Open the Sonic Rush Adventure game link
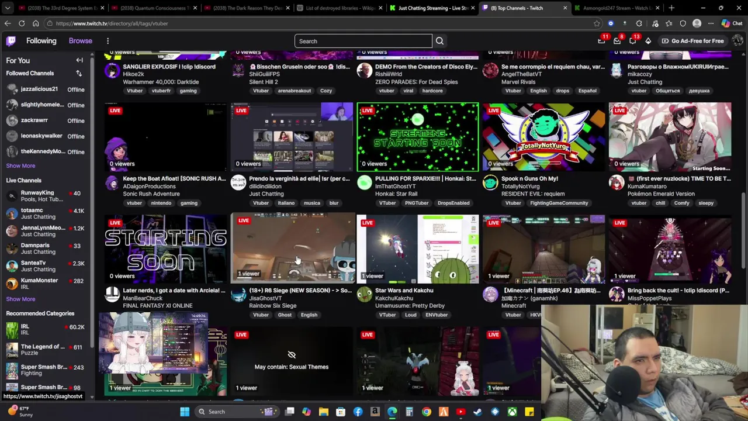Viewport: 748px width, 421px height. click(x=151, y=194)
